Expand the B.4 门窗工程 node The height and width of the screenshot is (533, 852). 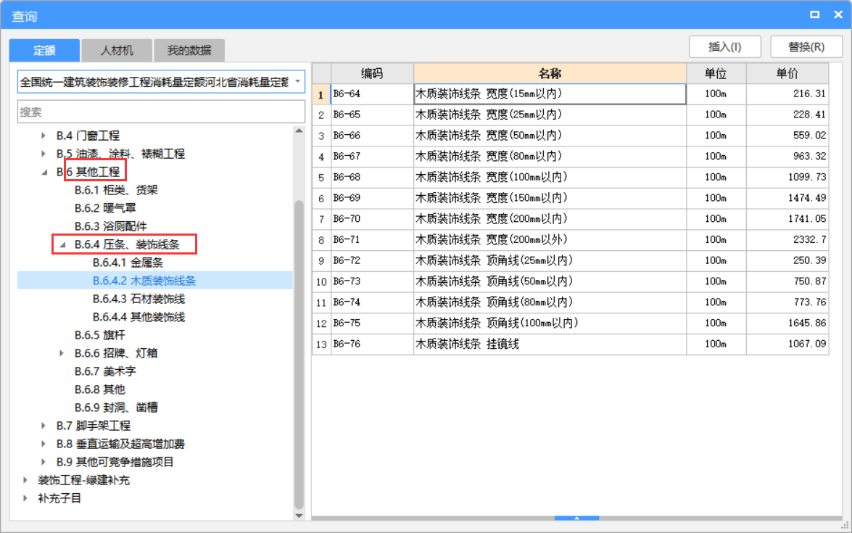[x=44, y=136]
